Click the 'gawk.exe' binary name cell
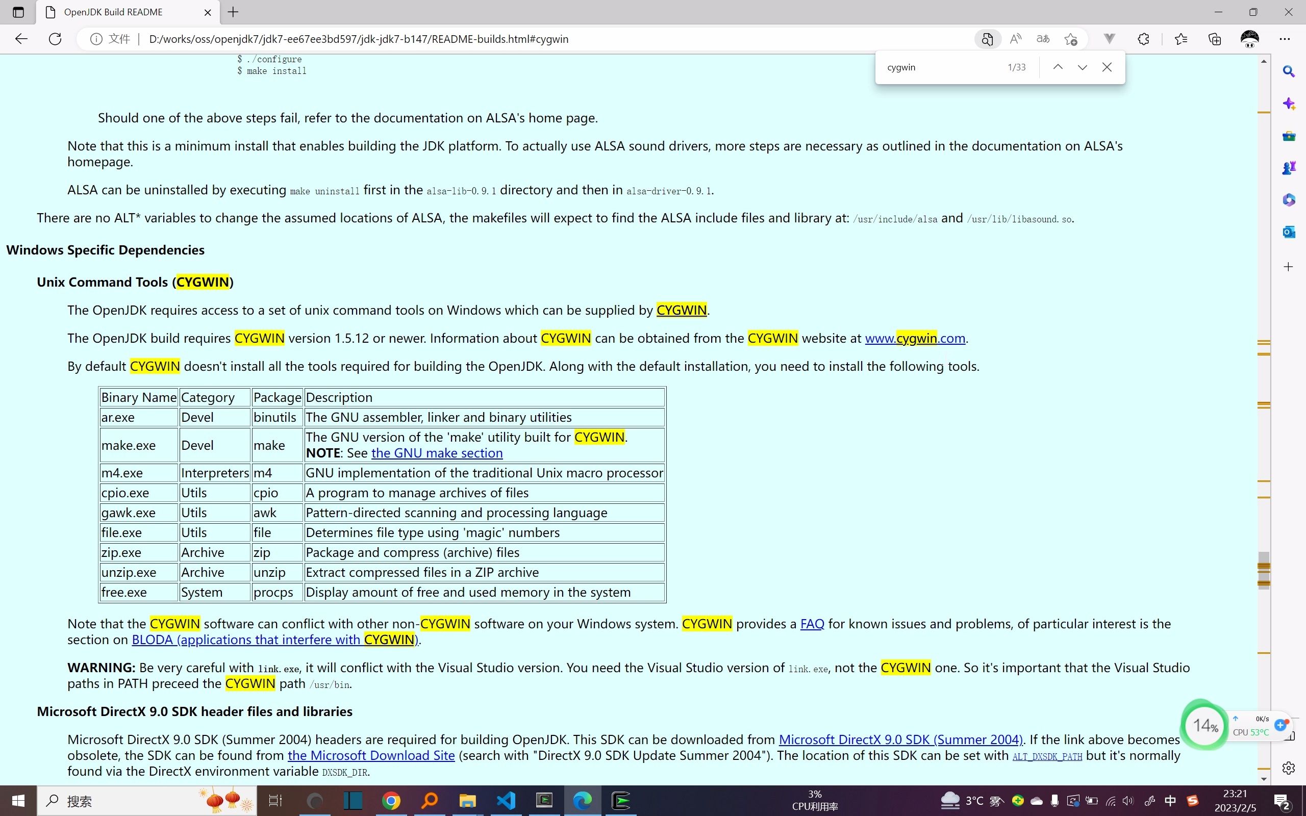Image resolution: width=1306 pixels, height=816 pixels. (139, 513)
